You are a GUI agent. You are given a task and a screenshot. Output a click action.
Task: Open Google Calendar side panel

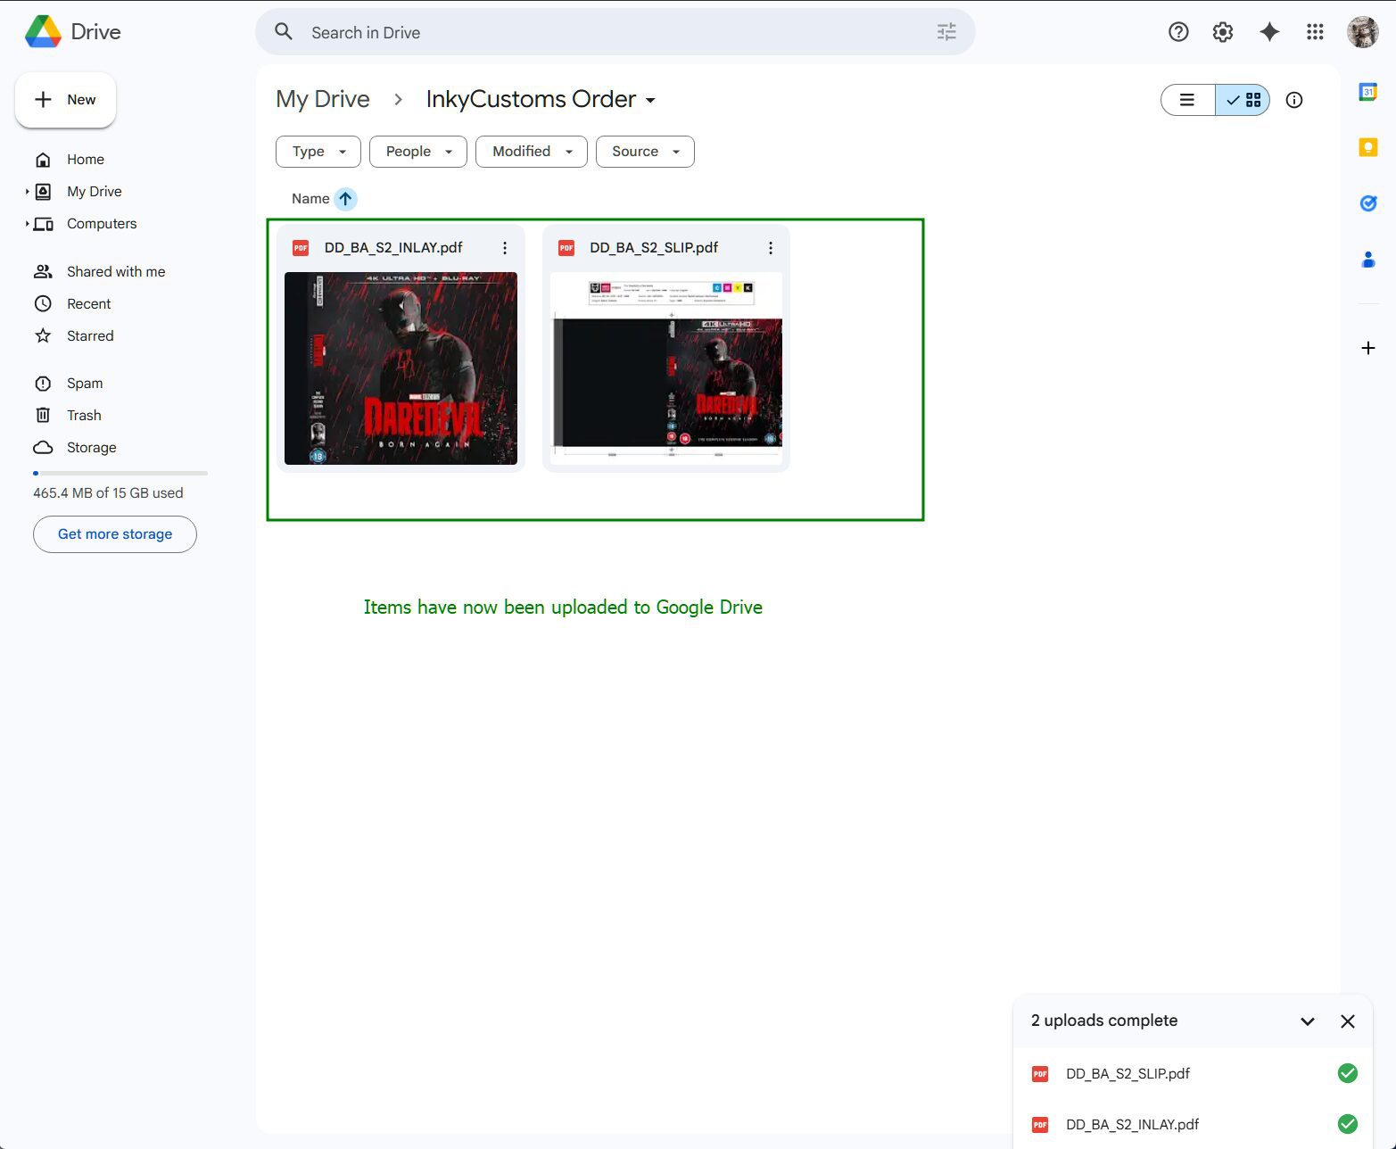click(x=1368, y=92)
